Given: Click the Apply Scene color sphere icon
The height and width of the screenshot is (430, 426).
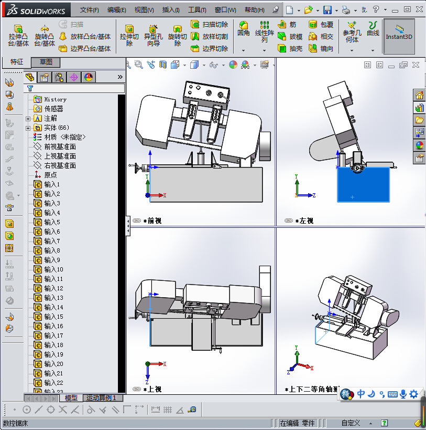Looking at the screenshot, I should (x=245, y=65).
